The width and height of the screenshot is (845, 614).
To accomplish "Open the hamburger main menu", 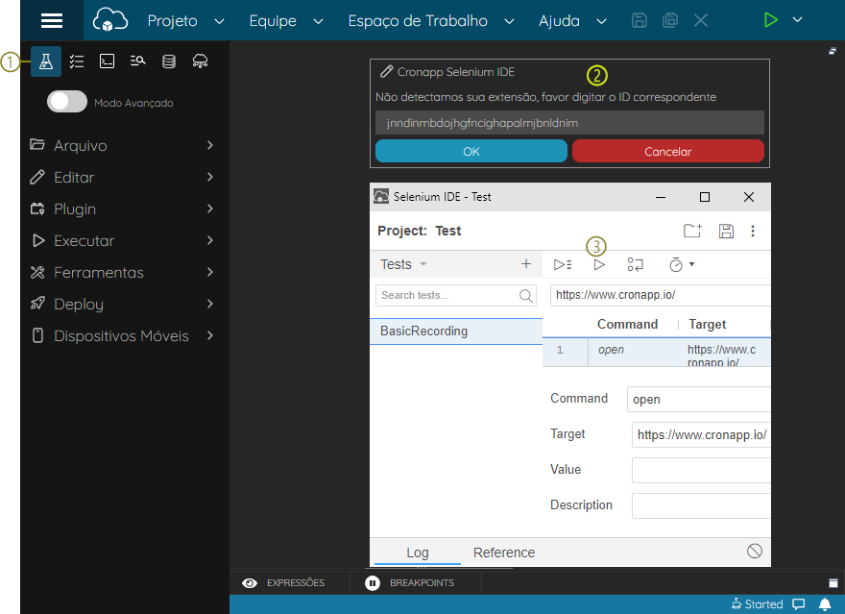I will [52, 20].
